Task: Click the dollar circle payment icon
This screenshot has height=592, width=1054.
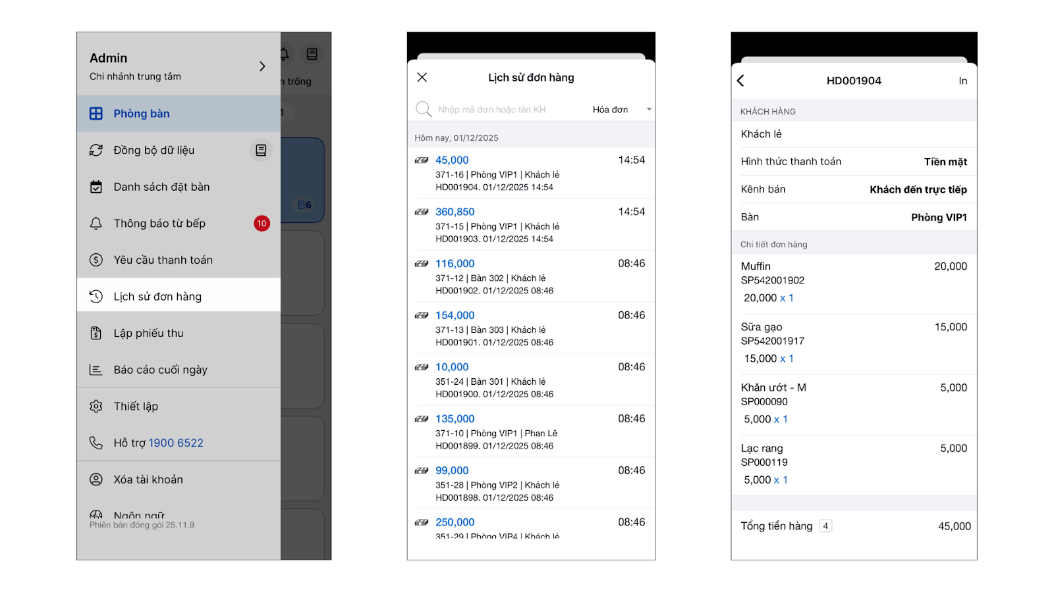Action: 96,260
